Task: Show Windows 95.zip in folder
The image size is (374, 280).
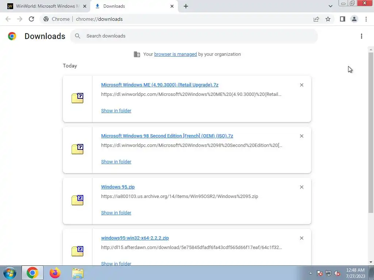Action: (116, 213)
